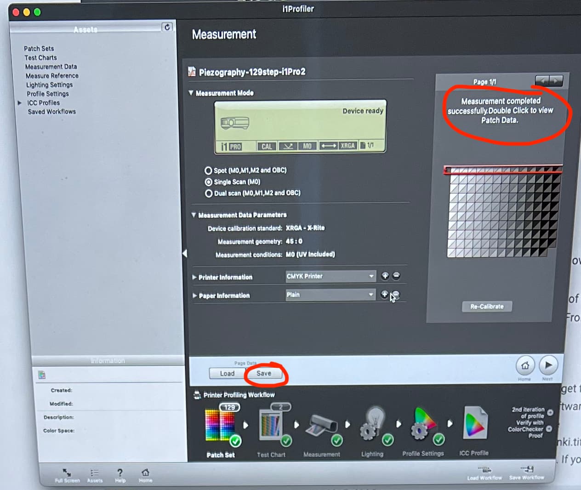Image resolution: width=581 pixels, height=490 pixels.
Task: Click the Home icon in bottom bar
Action: pyautogui.click(x=145, y=473)
